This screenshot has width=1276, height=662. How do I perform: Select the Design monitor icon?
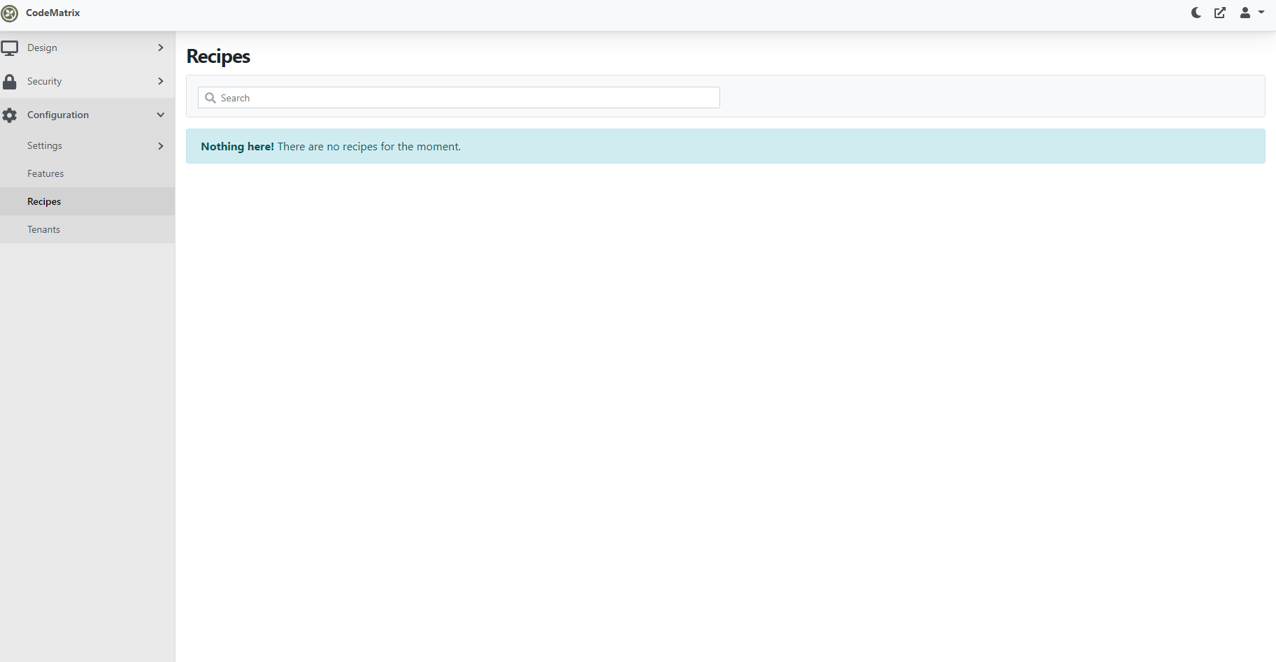click(10, 48)
